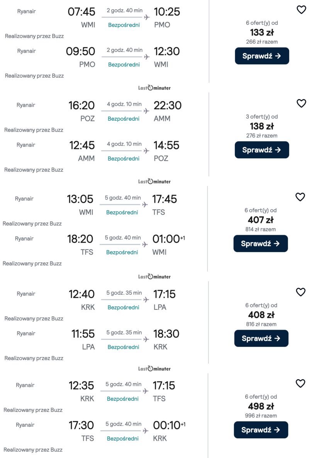This screenshot has height=458, width=309.
Task: Click the Lastminuter logo below the PMO flight
Action: pyautogui.click(x=154, y=88)
